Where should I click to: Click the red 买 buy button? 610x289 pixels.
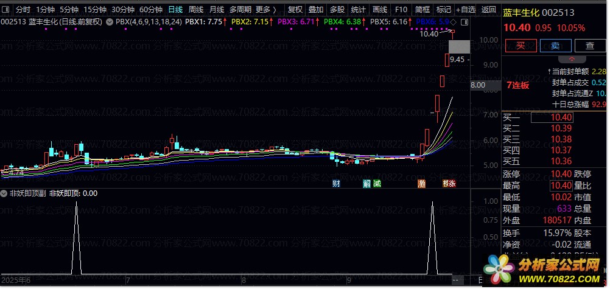[x=521, y=46]
